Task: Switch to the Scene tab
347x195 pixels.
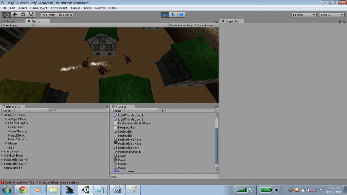Action: [x=9, y=21]
